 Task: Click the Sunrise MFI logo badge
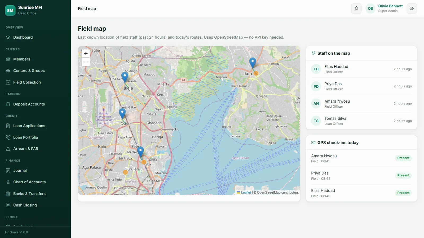tap(10, 11)
